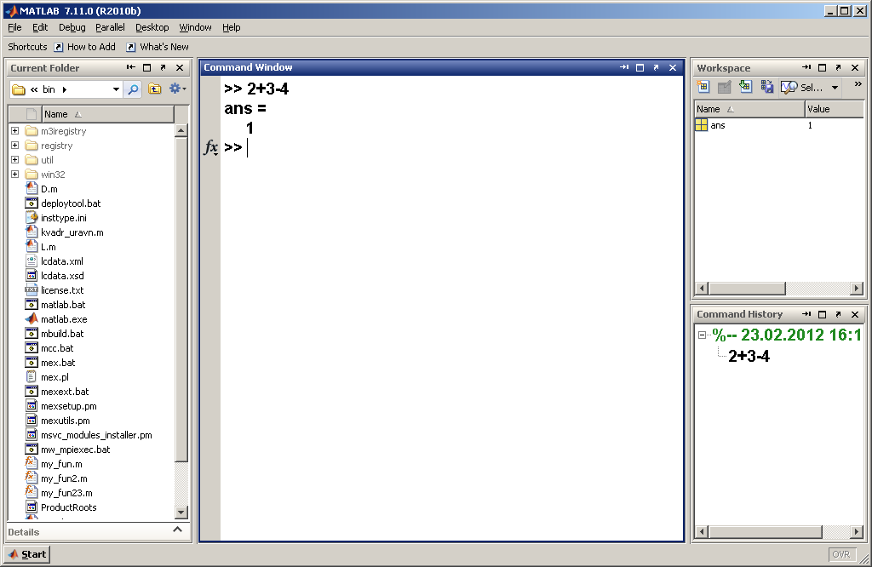Select D.m file

[49, 189]
